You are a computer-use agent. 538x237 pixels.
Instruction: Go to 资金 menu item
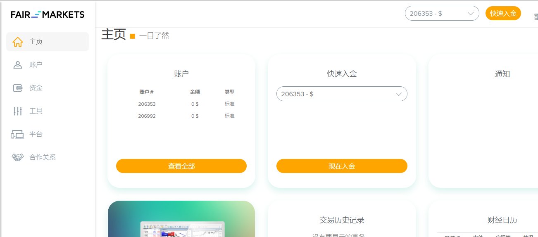48,88
